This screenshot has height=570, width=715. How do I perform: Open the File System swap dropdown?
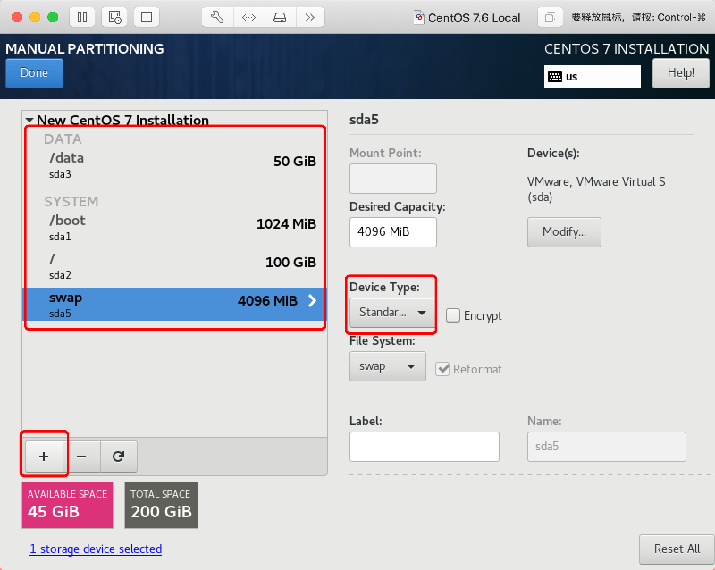coord(387,366)
